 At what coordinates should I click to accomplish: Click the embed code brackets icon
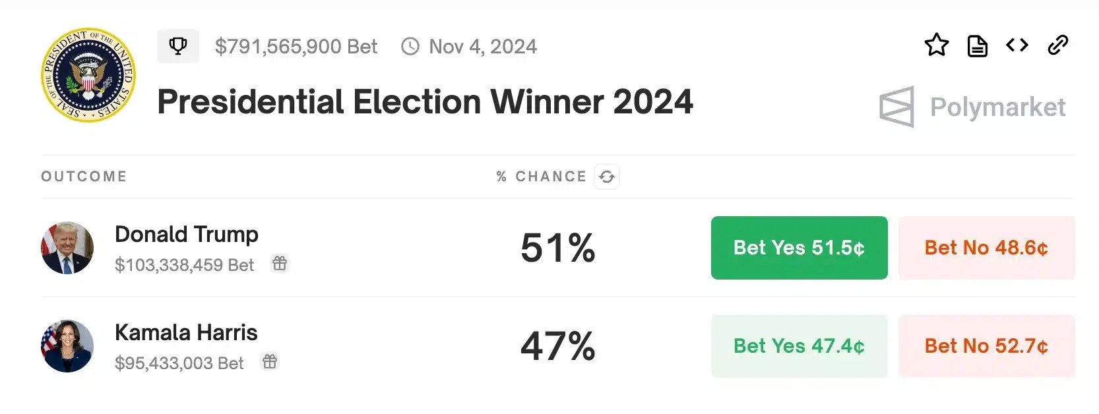pos(1017,45)
